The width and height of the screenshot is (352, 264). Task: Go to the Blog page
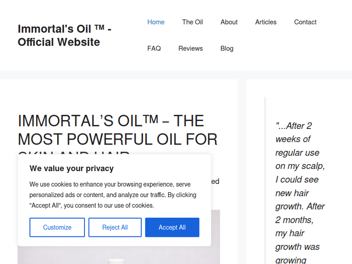click(x=227, y=48)
